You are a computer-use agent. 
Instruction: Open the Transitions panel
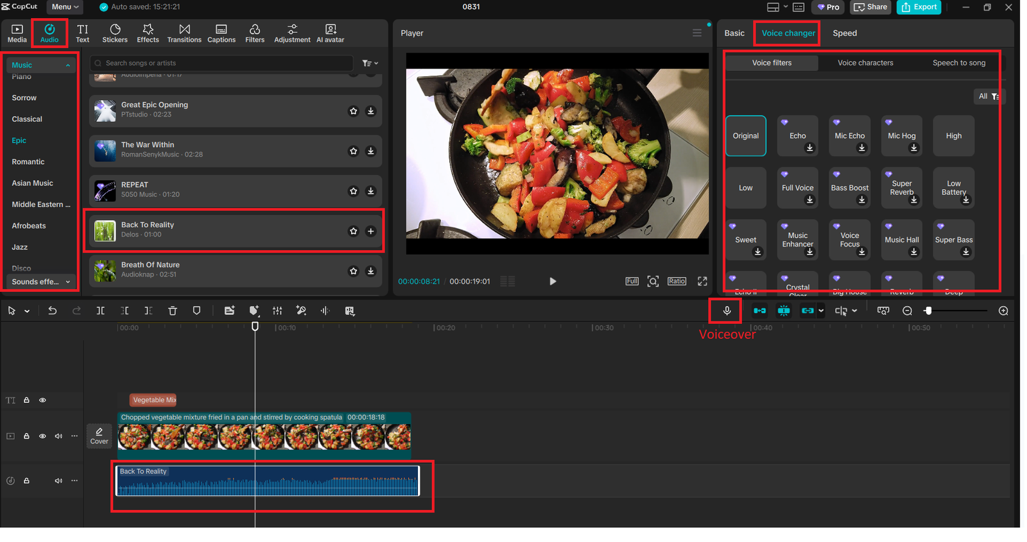184,33
